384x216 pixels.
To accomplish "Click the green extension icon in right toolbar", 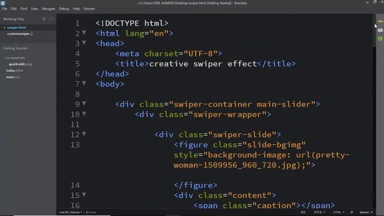I will tap(380, 38).
